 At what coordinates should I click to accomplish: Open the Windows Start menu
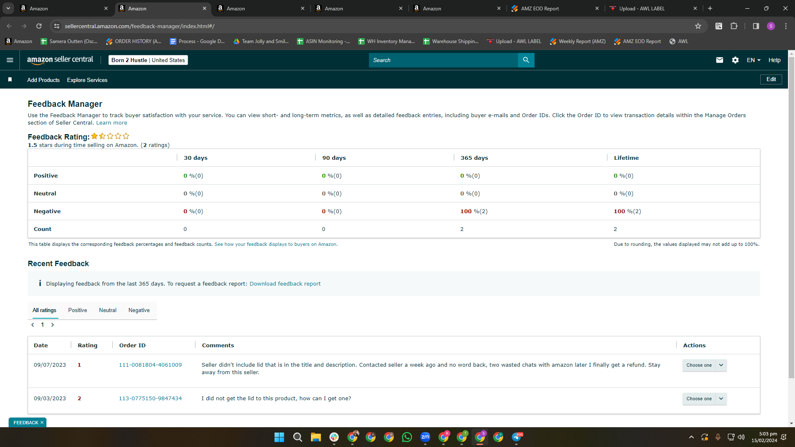coord(279,437)
